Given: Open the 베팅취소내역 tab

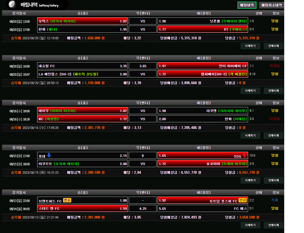Looking at the screenshot, I should 272,5.
